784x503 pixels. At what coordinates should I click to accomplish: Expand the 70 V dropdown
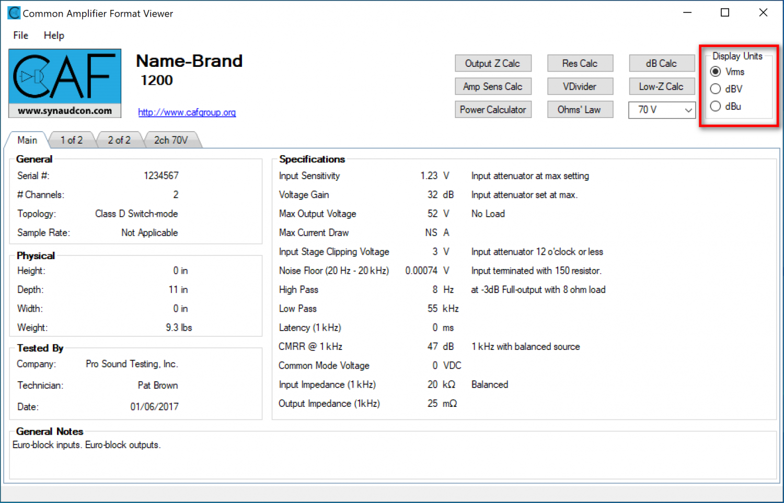(x=688, y=110)
